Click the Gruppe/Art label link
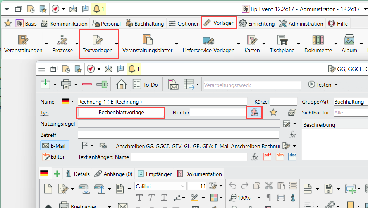368x208 pixels. (315, 102)
